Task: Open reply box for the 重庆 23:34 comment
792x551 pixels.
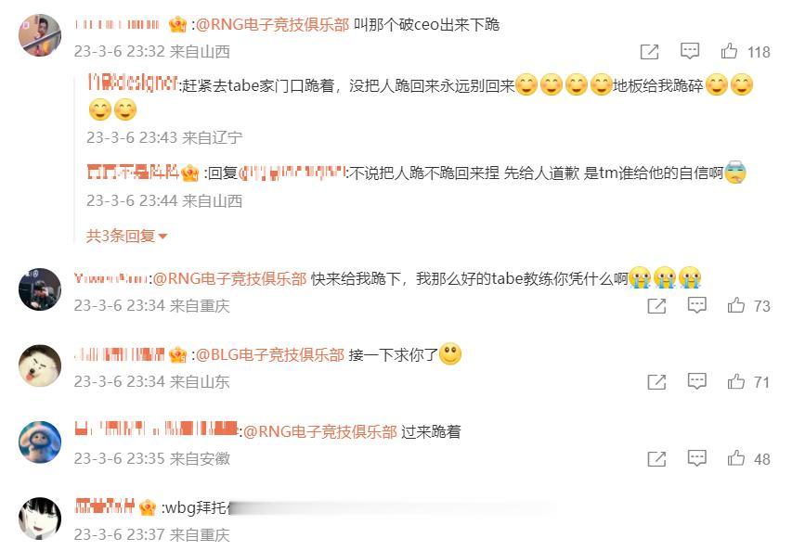Action: (697, 305)
